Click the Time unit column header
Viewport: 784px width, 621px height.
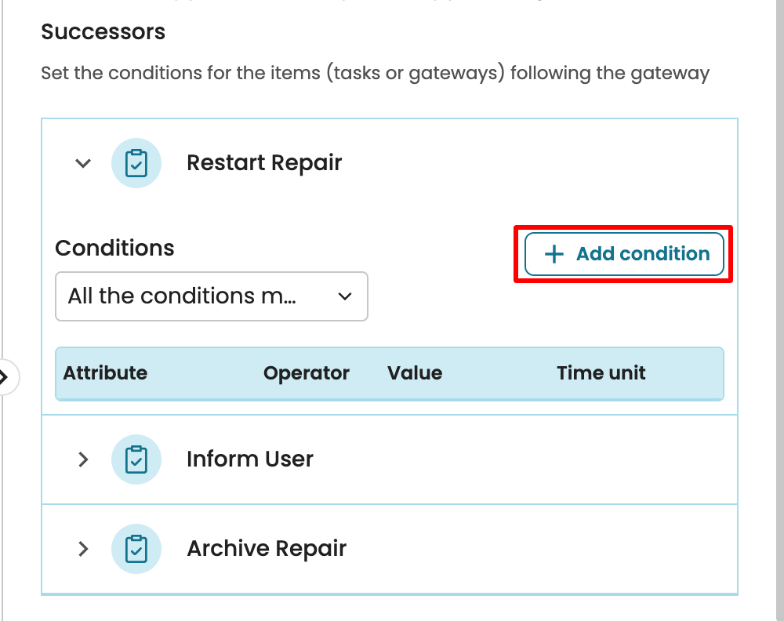coord(601,373)
